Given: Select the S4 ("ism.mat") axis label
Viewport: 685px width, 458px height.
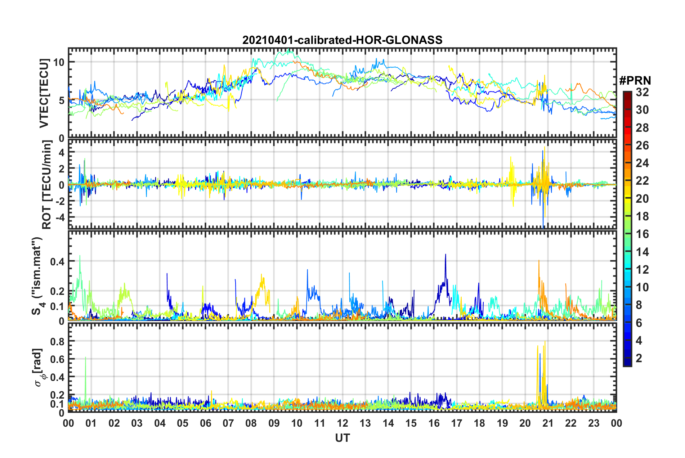Looking at the screenshot, I should [x=37, y=276].
